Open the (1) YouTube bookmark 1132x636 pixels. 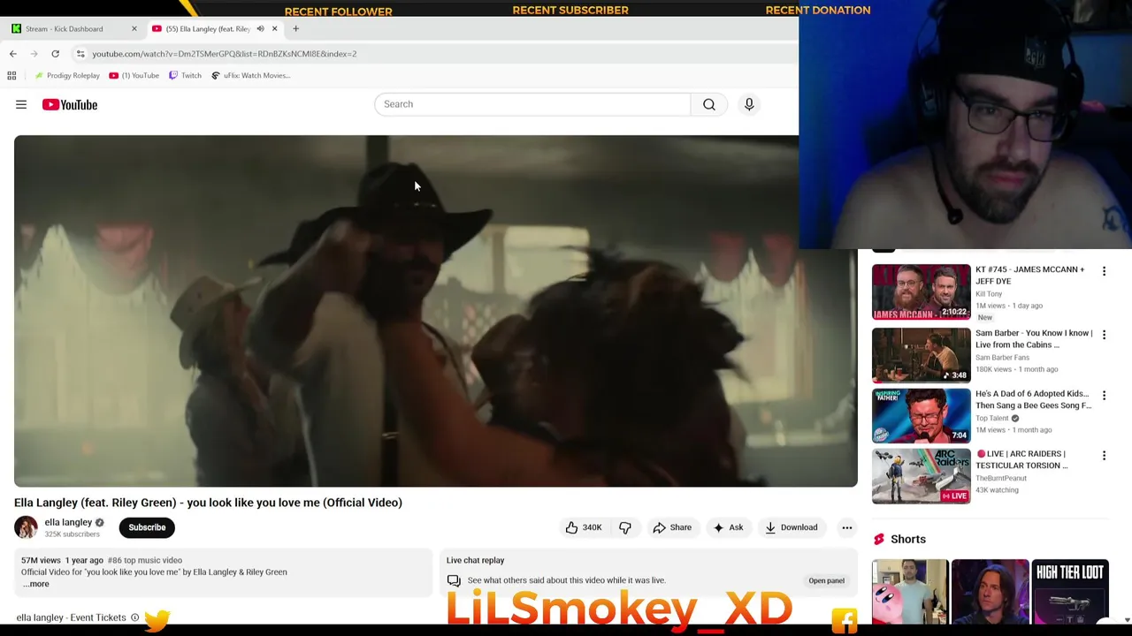tap(134, 75)
